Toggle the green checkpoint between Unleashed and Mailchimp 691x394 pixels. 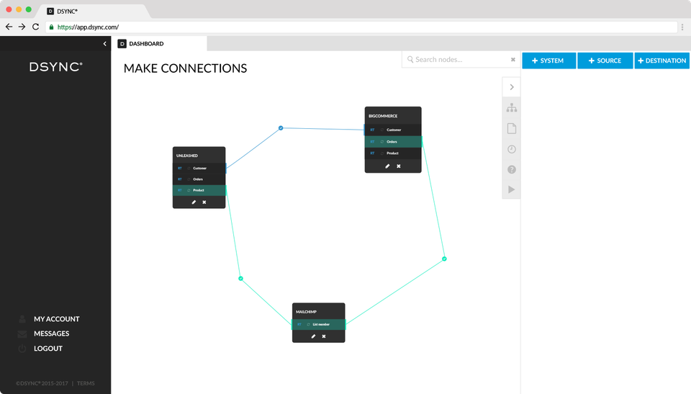pos(241,278)
